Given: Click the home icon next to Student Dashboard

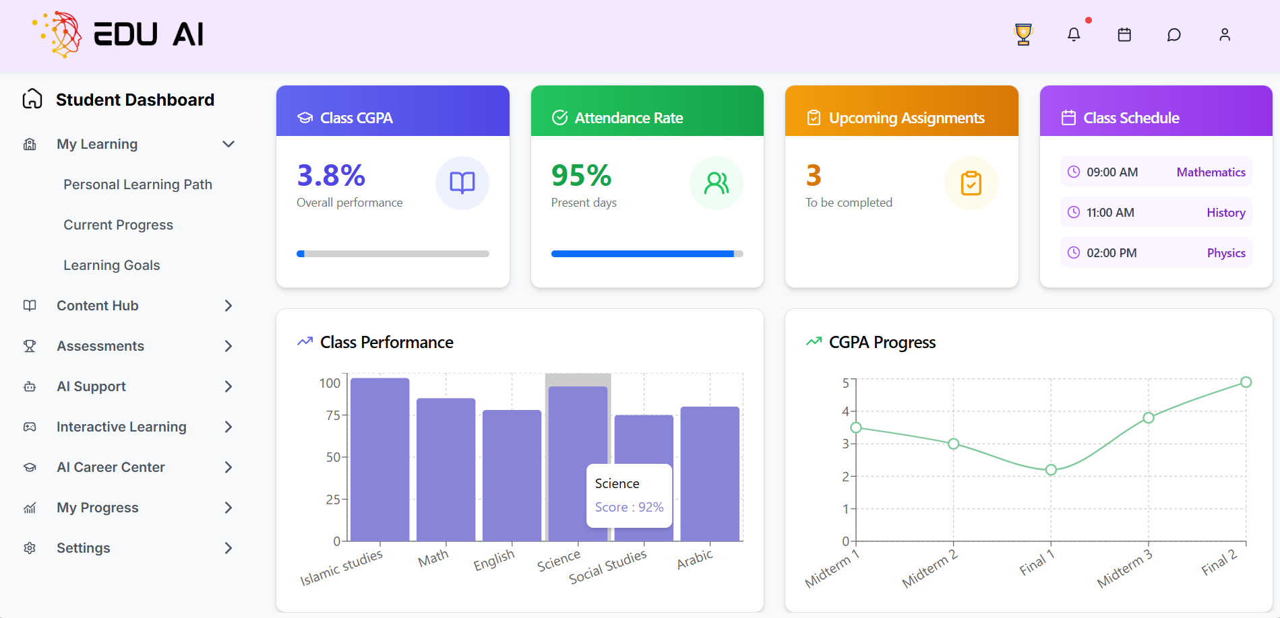Looking at the screenshot, I should point(30,99).
